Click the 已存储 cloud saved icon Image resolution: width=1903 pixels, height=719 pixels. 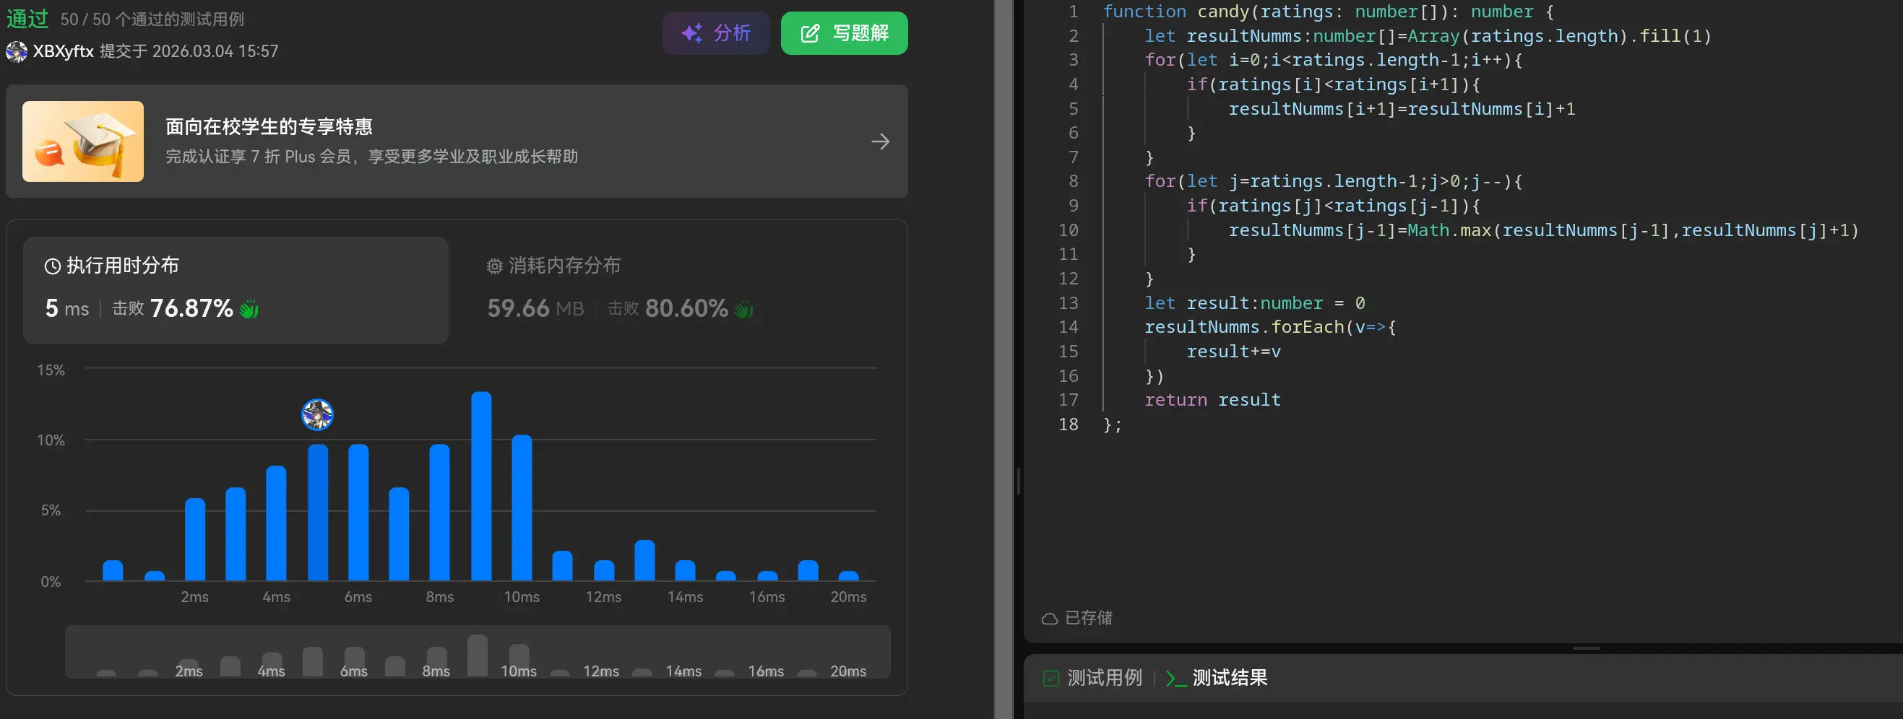pyautogui.click(x=1049, y=619)
